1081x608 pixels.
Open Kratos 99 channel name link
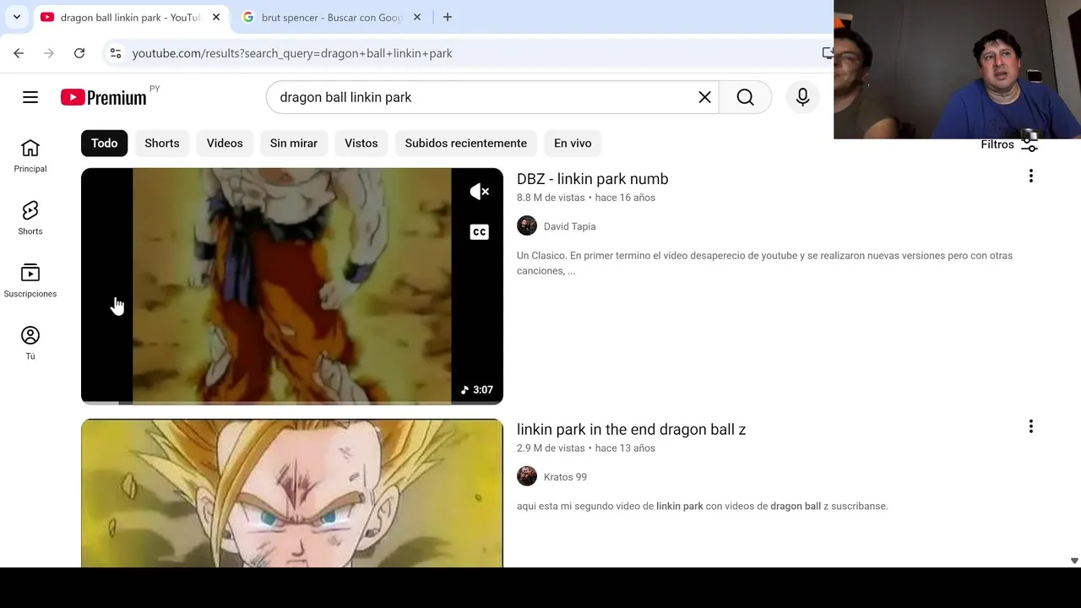click(565, 477)
